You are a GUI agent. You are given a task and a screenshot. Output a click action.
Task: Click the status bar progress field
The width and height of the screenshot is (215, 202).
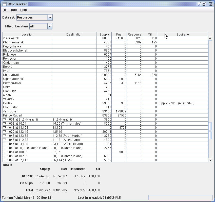point(180,198)
